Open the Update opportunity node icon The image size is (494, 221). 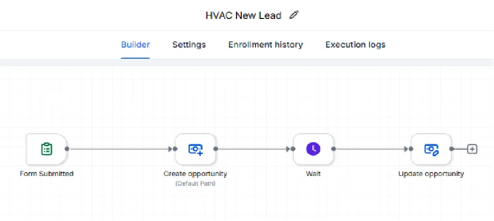click(x=431, y=149)
